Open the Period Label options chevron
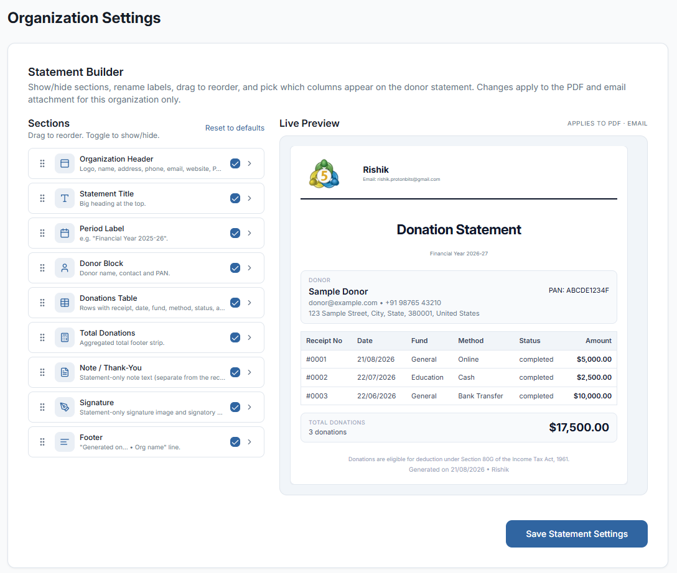 [250, 233]
